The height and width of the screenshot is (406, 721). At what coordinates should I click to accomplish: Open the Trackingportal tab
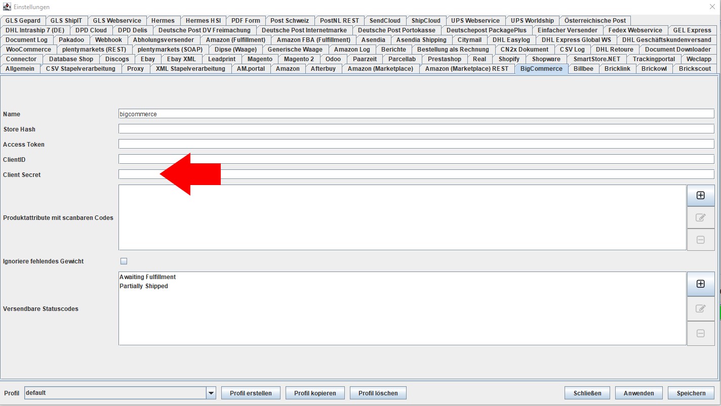click(654, 59)
